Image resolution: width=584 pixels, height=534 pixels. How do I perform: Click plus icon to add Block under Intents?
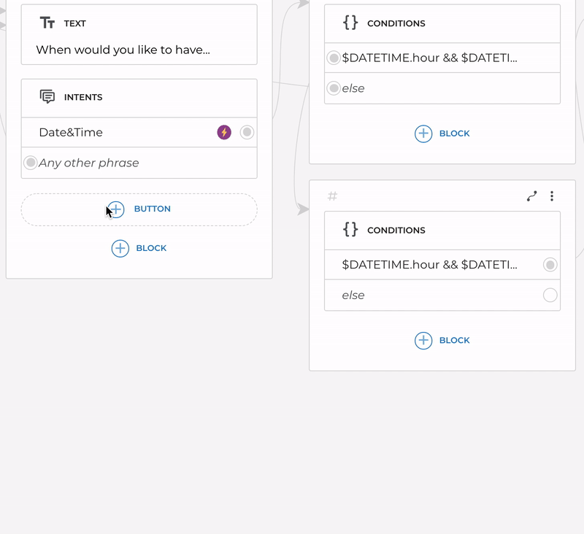pos(120,248)
